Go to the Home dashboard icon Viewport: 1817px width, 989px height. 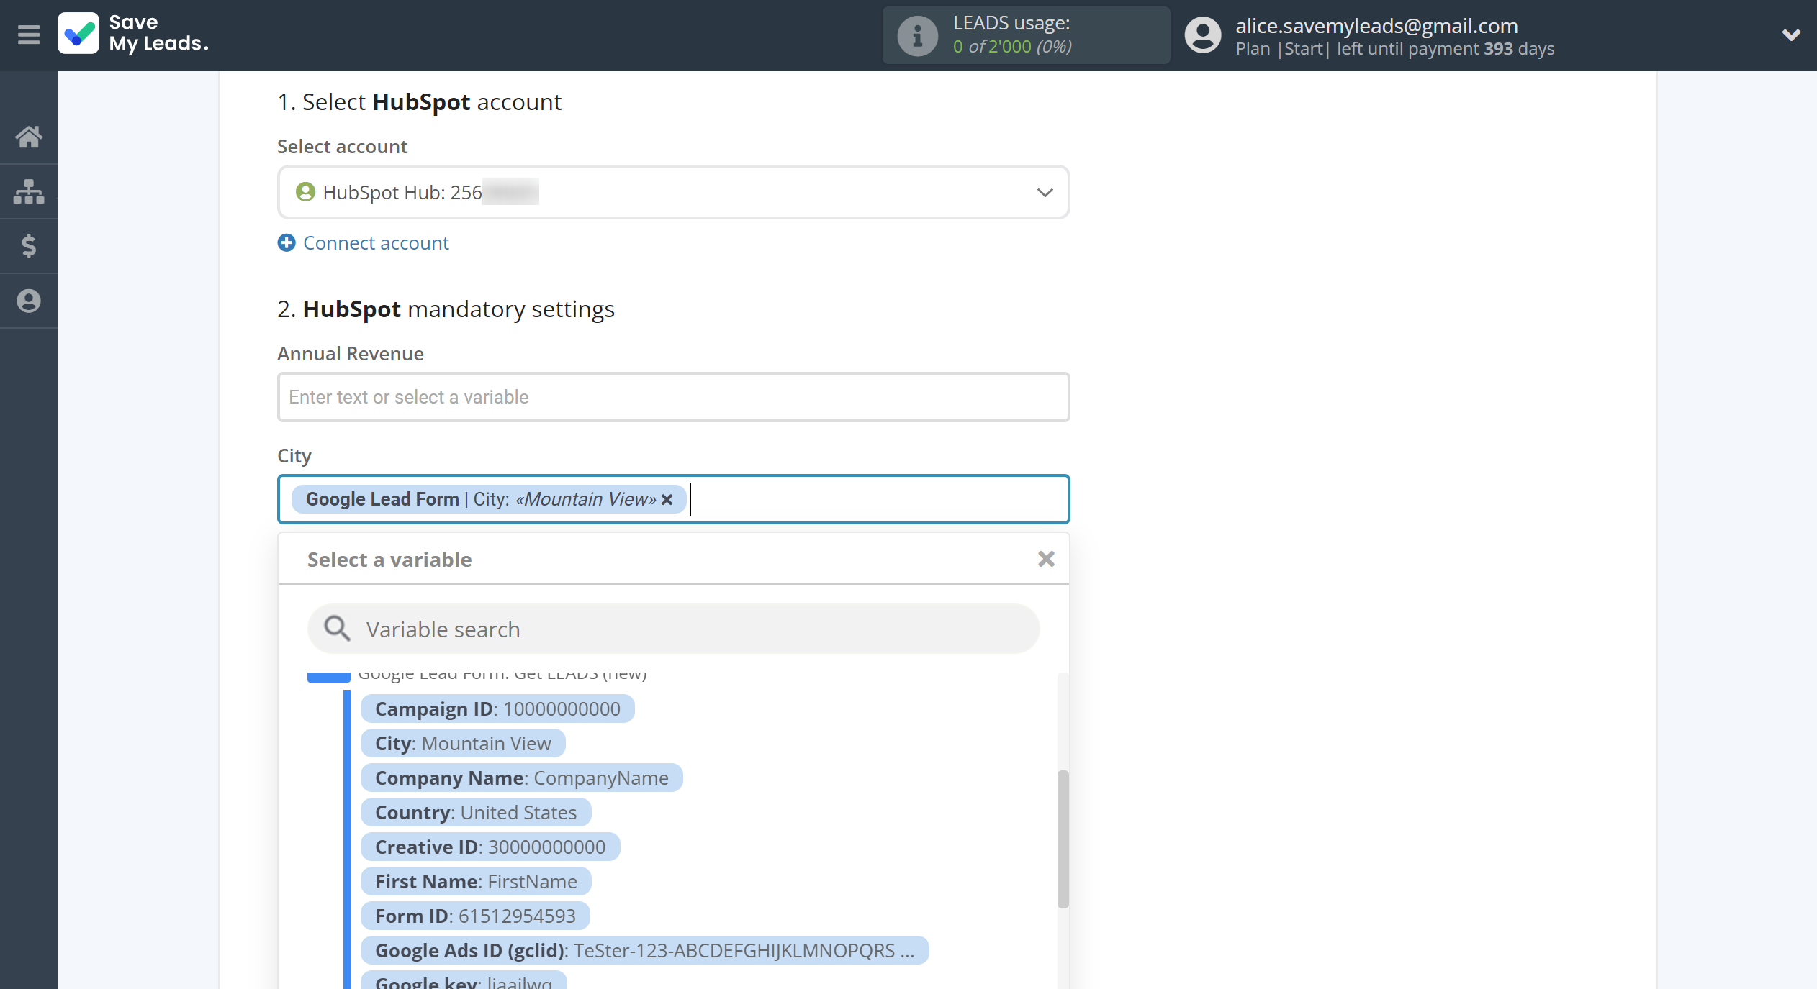point(29,136)
